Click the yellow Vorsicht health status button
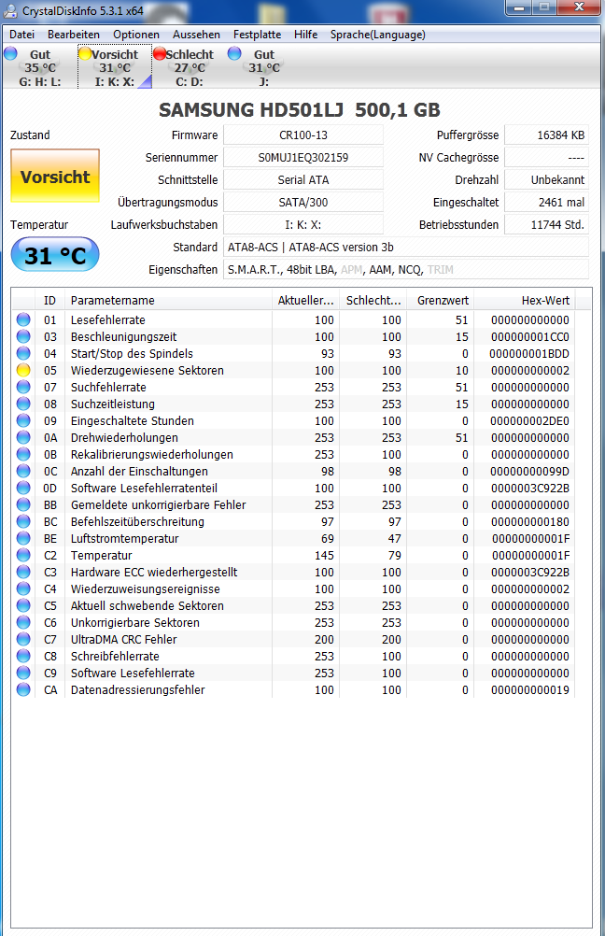Screen dimensions: 605x936 point(55,177)
